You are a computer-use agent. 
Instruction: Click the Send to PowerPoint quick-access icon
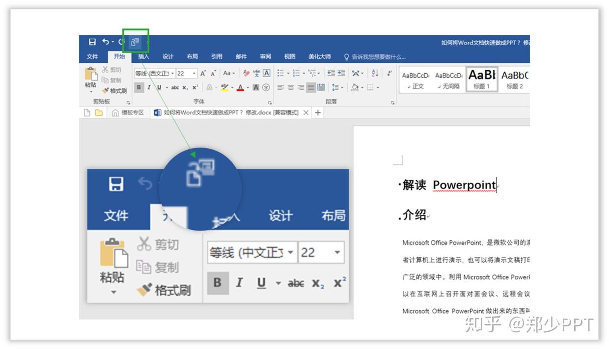(x=136, y=42)
